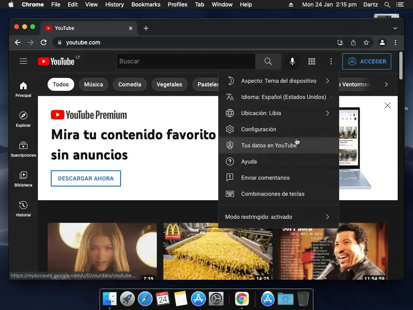Click the tab search chevron
The width and height of the screenshot is (413, 310).
tap(395, 28)
